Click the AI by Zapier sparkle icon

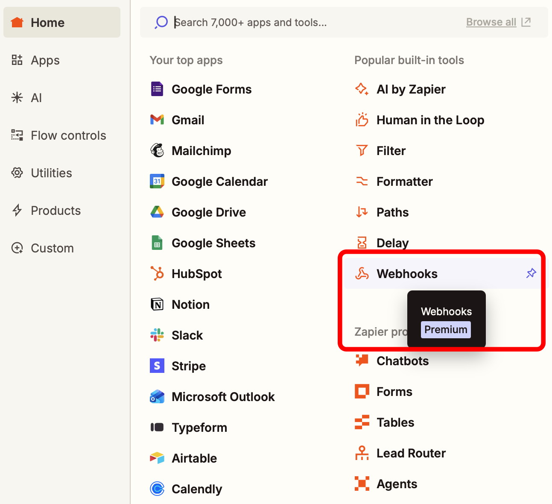pos(362,89)
